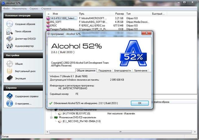Click the Физические DVD/CD-накопители group icon
Viewport: 199px width, 140px height.
point(56,117)
